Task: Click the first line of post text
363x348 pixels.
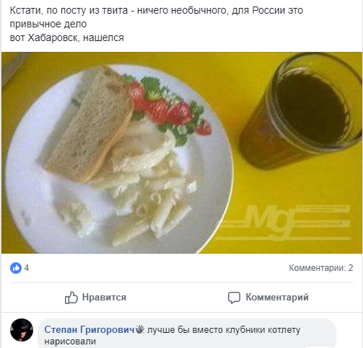Action: point(157,11)
